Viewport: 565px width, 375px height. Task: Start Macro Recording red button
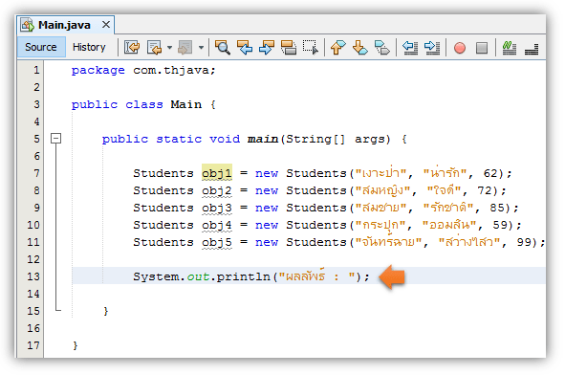tap(460, 48)
